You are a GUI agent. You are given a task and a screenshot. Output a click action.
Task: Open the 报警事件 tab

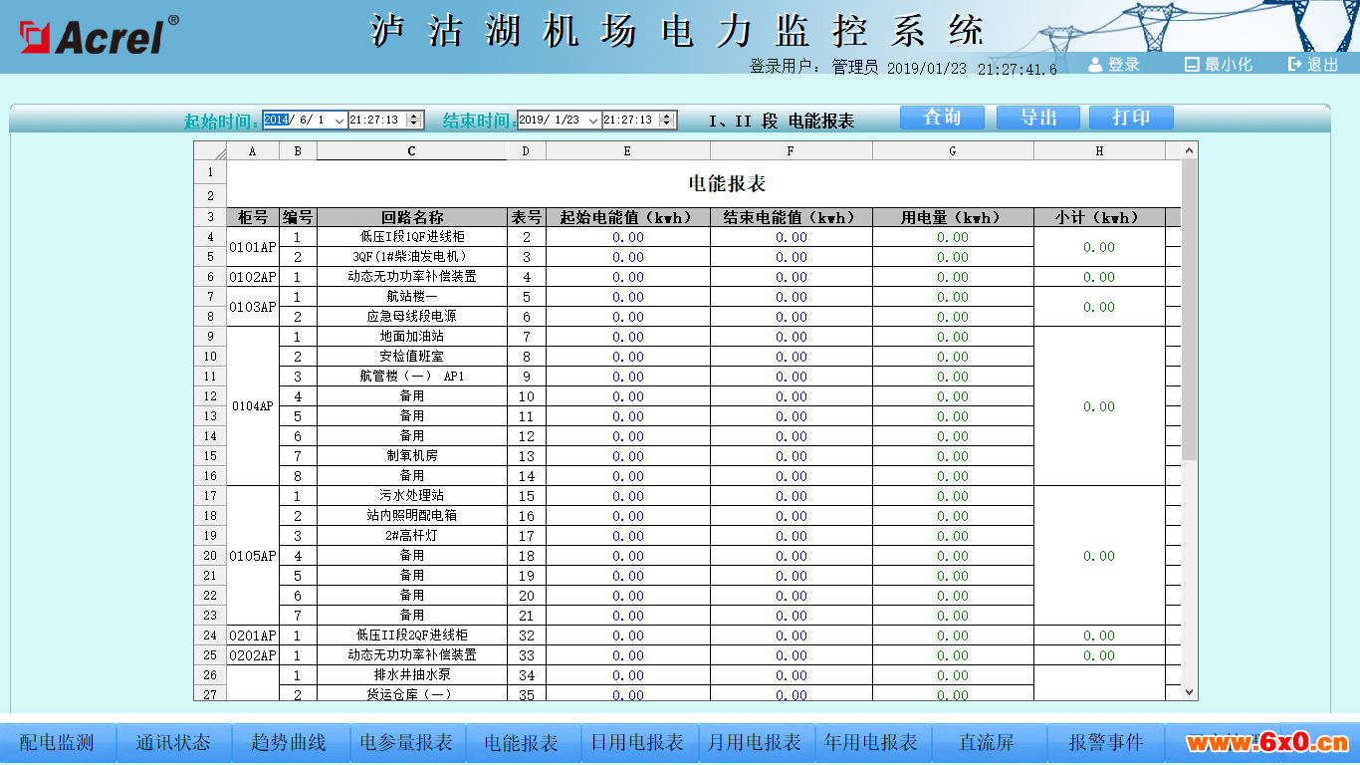point(1105,743)
